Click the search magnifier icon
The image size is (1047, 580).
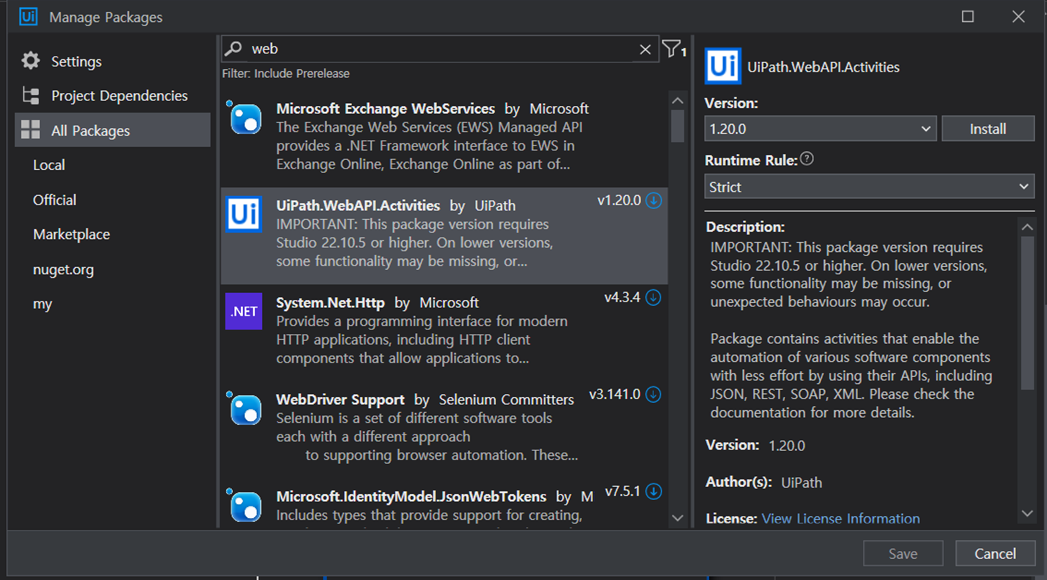click(234, 48)
